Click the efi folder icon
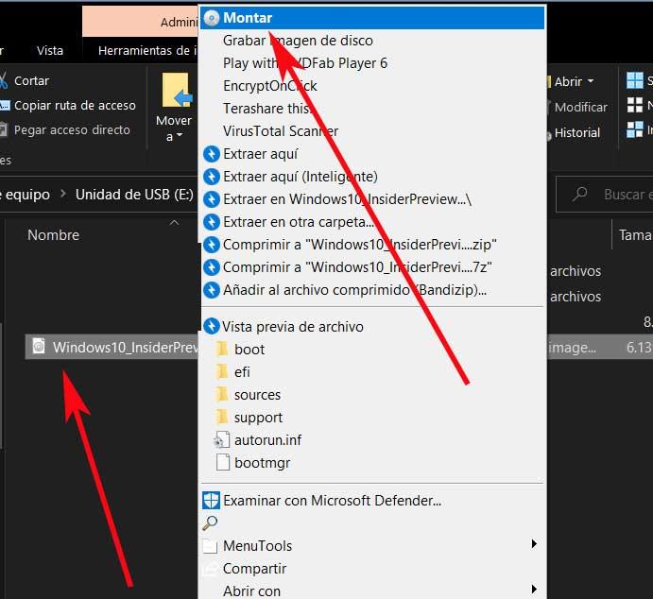 coord(223,371)
